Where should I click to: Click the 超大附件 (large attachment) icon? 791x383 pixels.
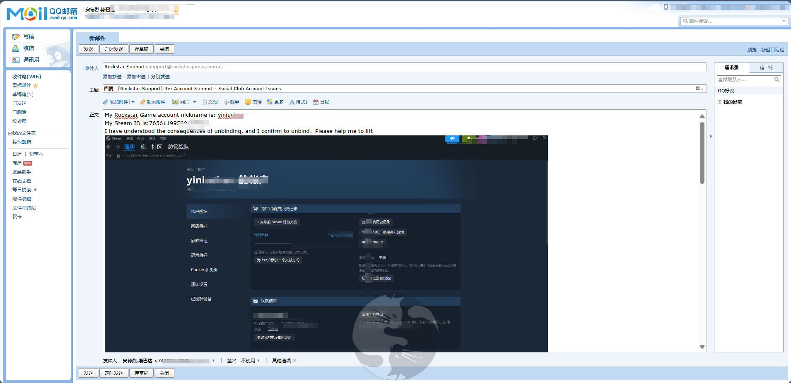click(142, 102)
